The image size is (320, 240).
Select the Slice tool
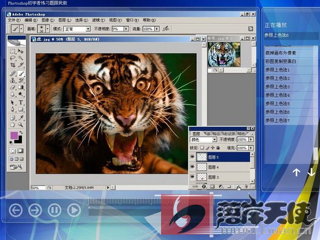point(21,65)
